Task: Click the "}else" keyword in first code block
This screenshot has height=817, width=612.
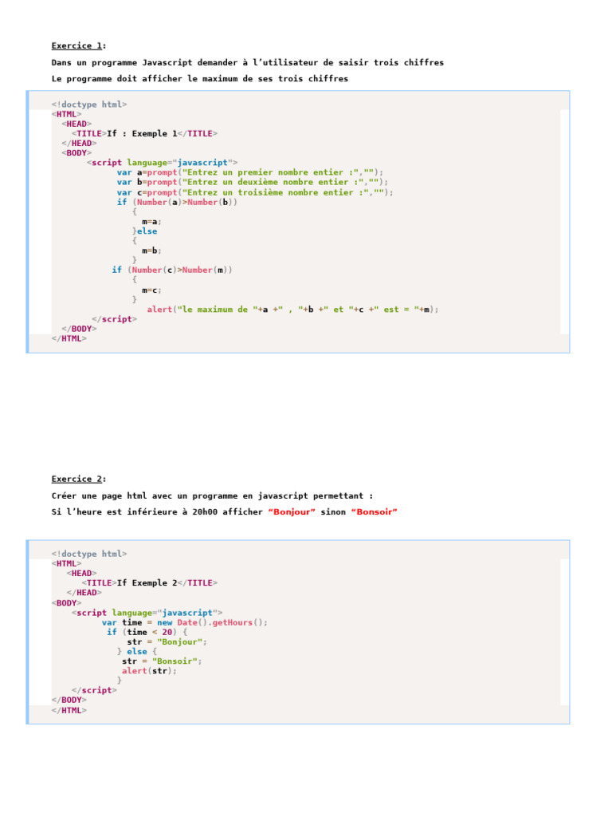Action: [145, 231]
